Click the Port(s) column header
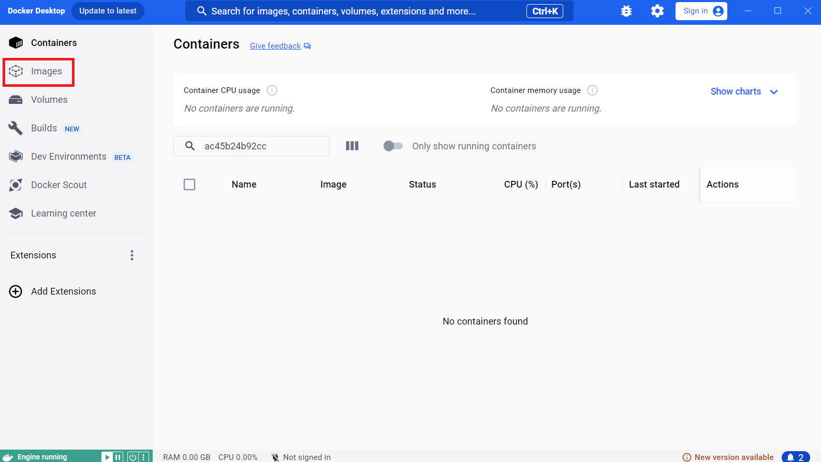Screen dimensions: 821x462 [566, 184]
